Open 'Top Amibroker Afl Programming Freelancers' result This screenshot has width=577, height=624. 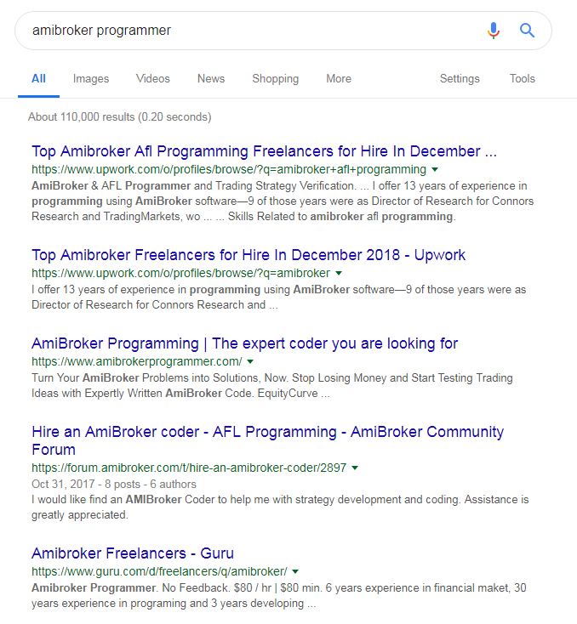[264, 151]
